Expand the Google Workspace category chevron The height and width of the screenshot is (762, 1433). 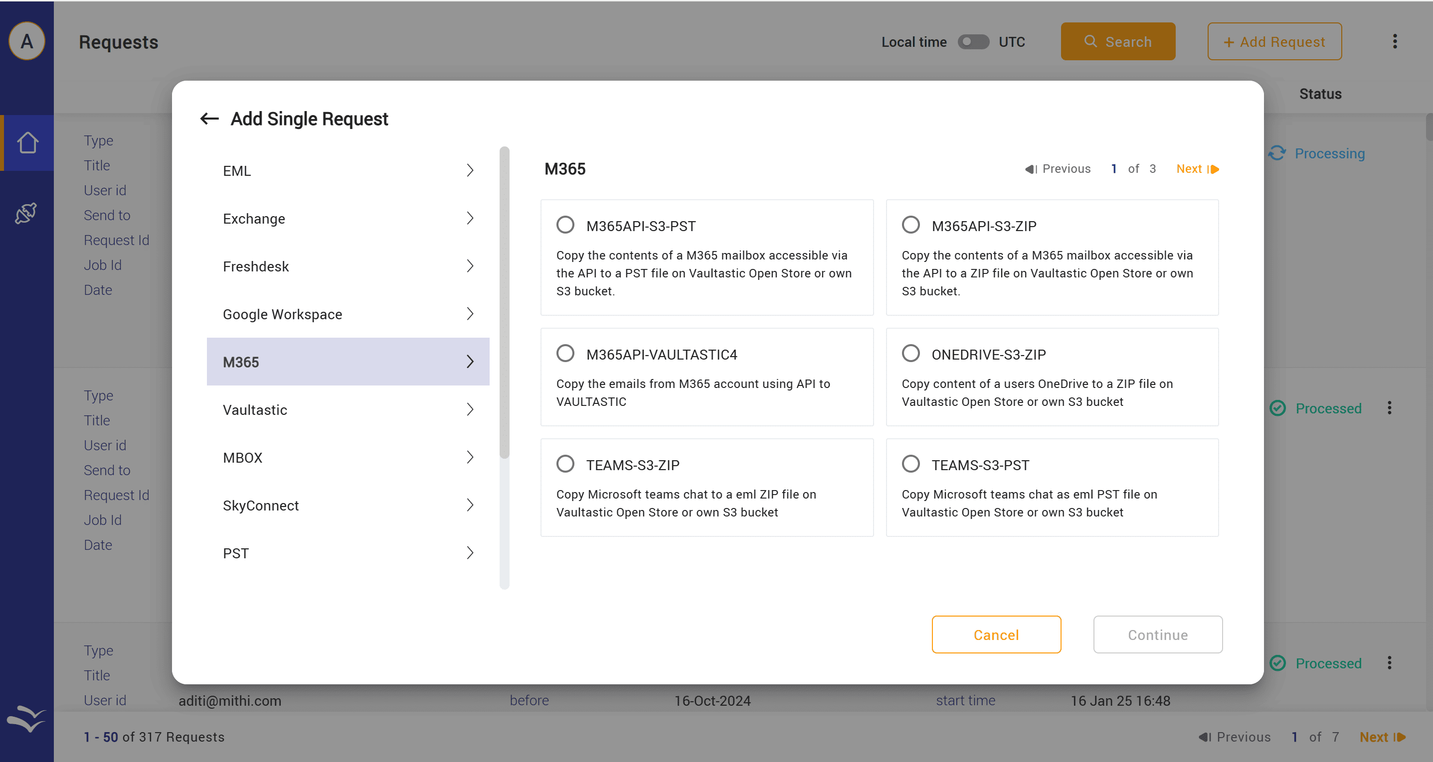point(470,314)
